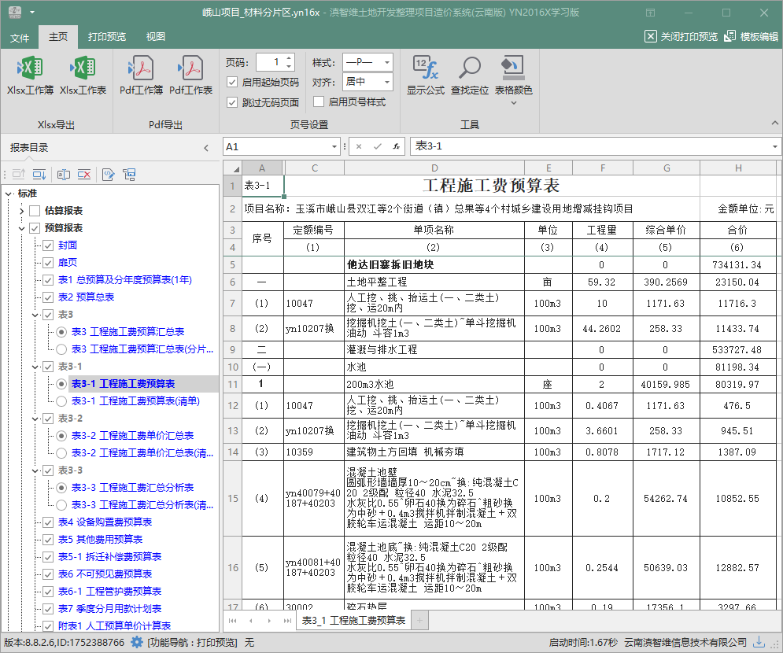Click the download icon in the status bar
This screenshot has width=783, height=653.
pyautogui.click(x=759, y=642)
